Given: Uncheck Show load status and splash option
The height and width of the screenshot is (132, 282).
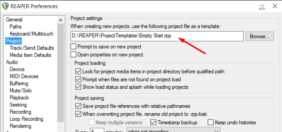Looking at the screenshot, I should (x=78, y=87).
